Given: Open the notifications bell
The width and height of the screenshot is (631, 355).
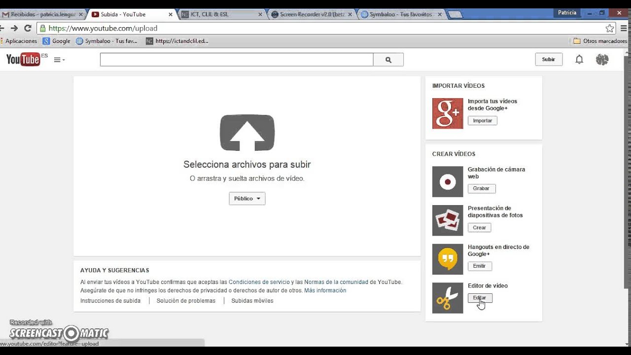Looking at the screenshot, I should tap(579, 60).
